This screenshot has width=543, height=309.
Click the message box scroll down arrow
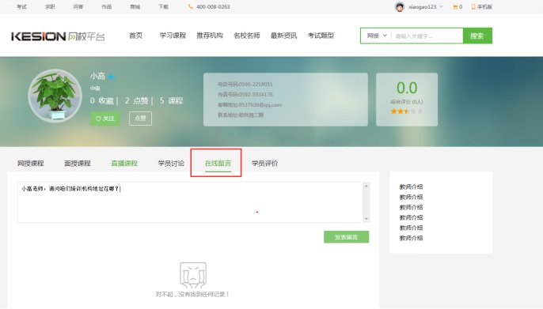point(366,218)
